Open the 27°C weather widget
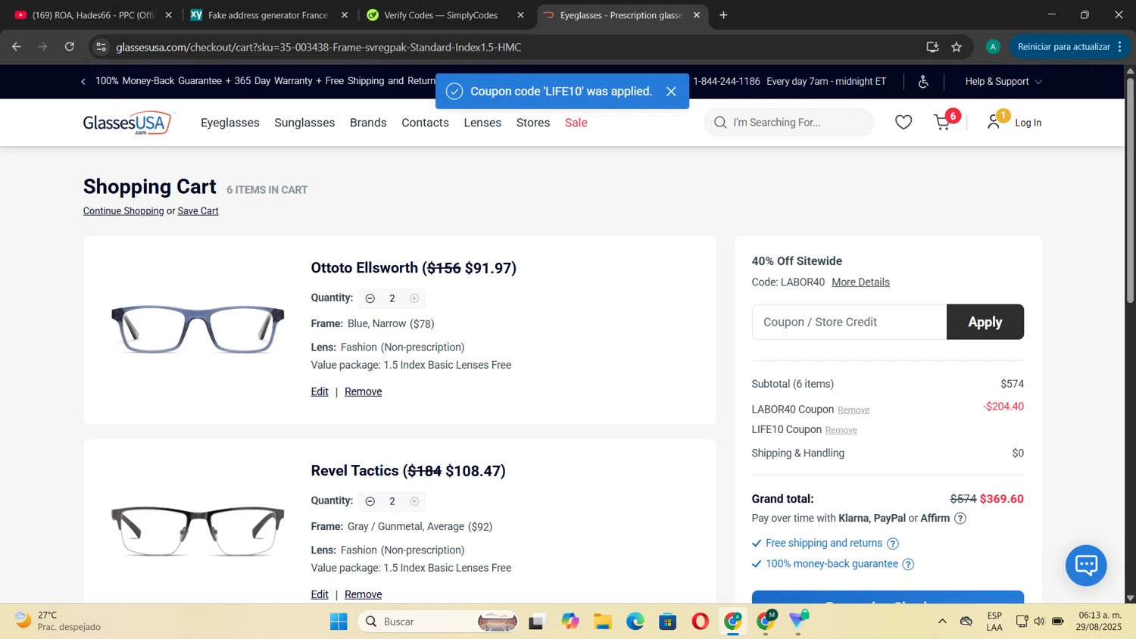The width and height of the screenshot is (1136, 639). coord(57,621)
